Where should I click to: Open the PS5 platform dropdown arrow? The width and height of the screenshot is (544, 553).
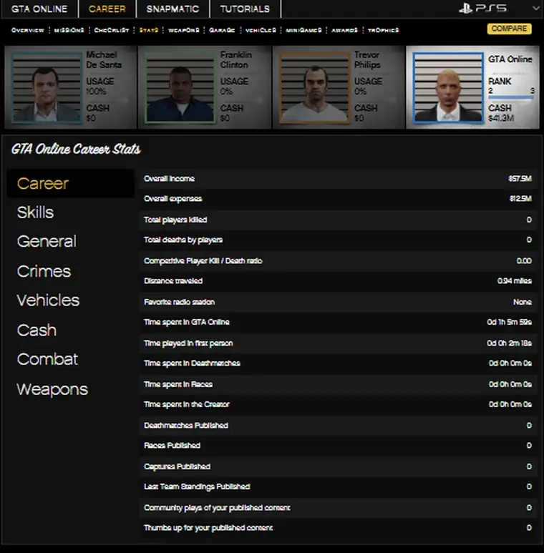coord(536,9)
